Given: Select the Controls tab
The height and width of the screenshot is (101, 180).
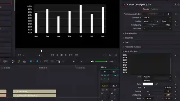Looking at the screenshot, I should point(146,9).
